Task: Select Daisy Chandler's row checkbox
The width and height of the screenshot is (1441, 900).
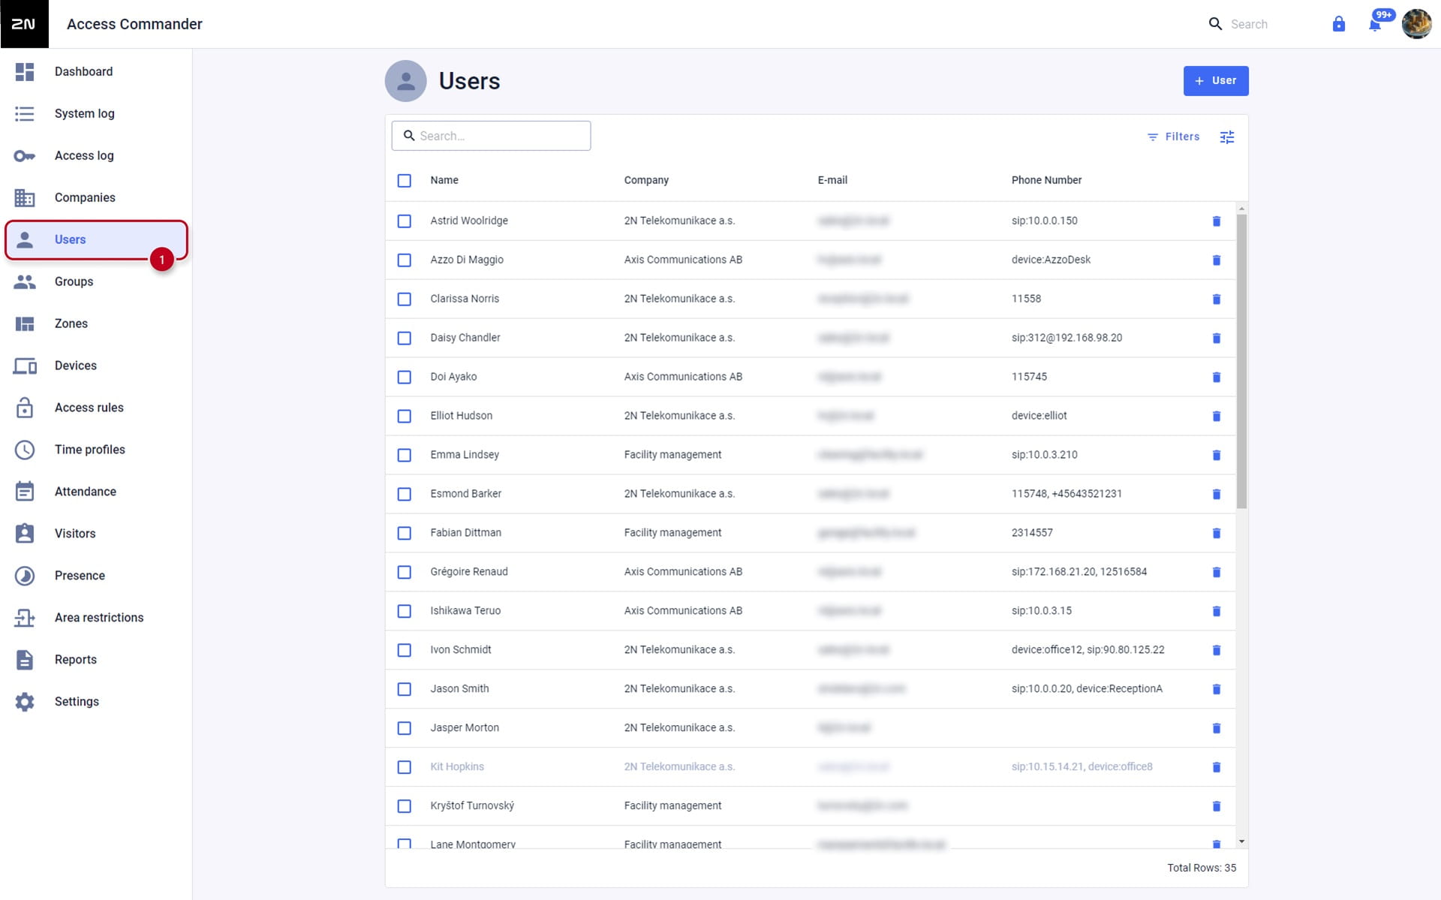Action: [405, 338]
